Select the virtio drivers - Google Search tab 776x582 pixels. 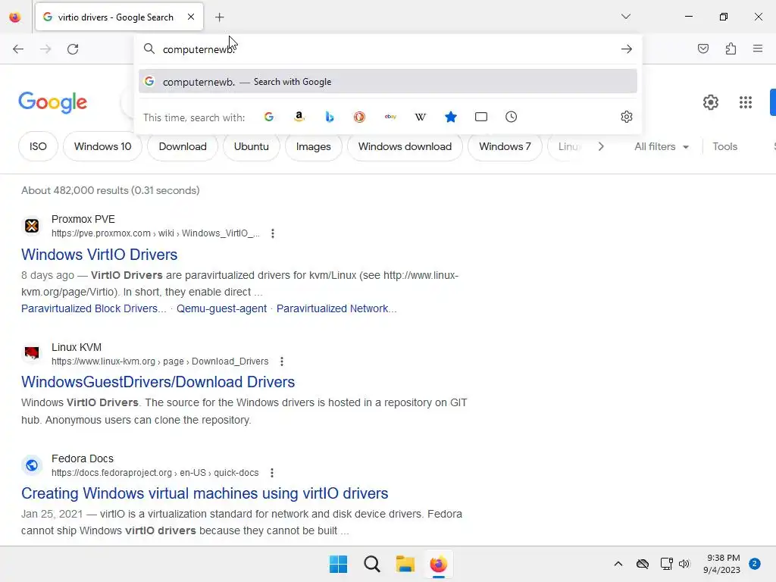(119, 17)
